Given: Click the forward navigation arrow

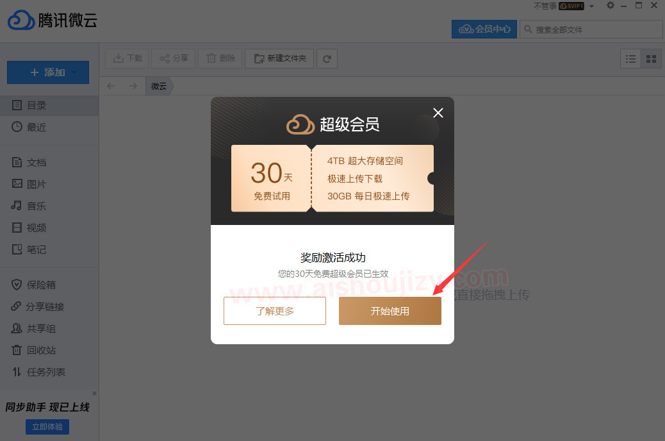Looking at the screenshot, I should pyautogui.click(x=133, y=86).
